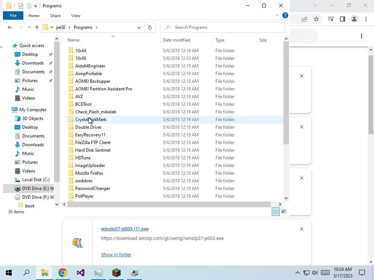This screenshot has height=280, width=374.
Task: Open the notification center icon
Action: tap(362, 273)
